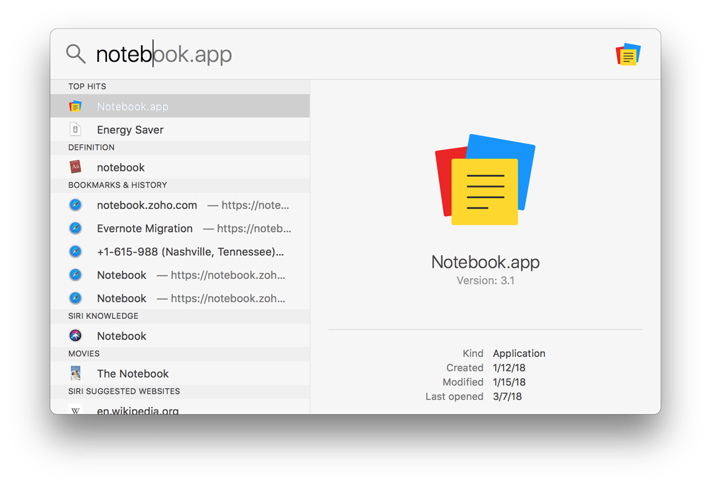Click the DEFINITION section header
The width and height of the screenshot is (711, 486).
(x=91, y=148)
